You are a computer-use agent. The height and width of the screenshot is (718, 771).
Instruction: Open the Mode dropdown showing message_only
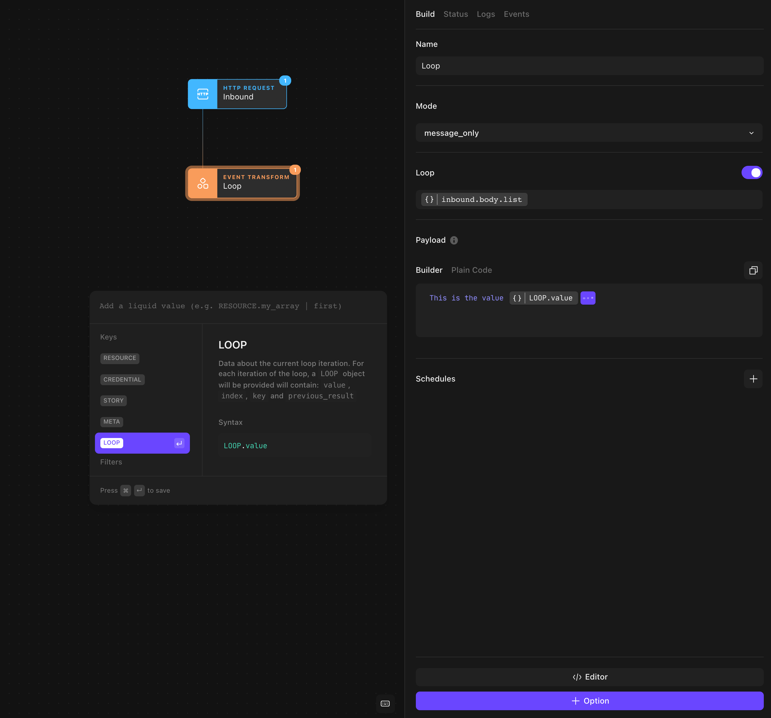click(589, 133)
